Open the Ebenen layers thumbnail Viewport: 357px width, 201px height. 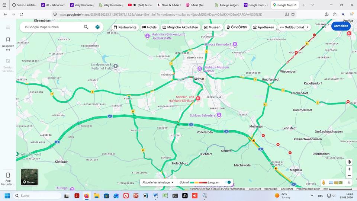pyautogui.click(x=29, y=177)
